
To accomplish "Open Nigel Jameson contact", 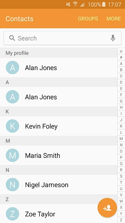I will pyautogui.click(x=59, y=185).
